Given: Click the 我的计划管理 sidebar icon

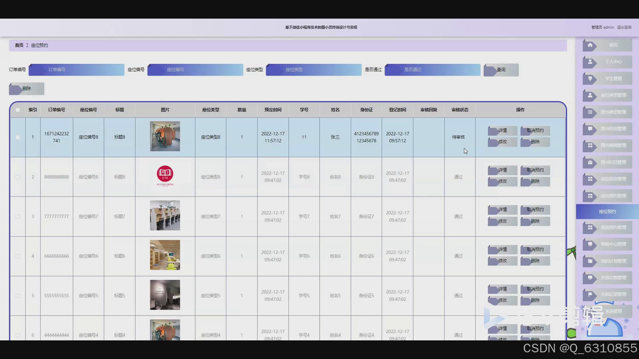Looking at the screenshot, I should [590, 261].
